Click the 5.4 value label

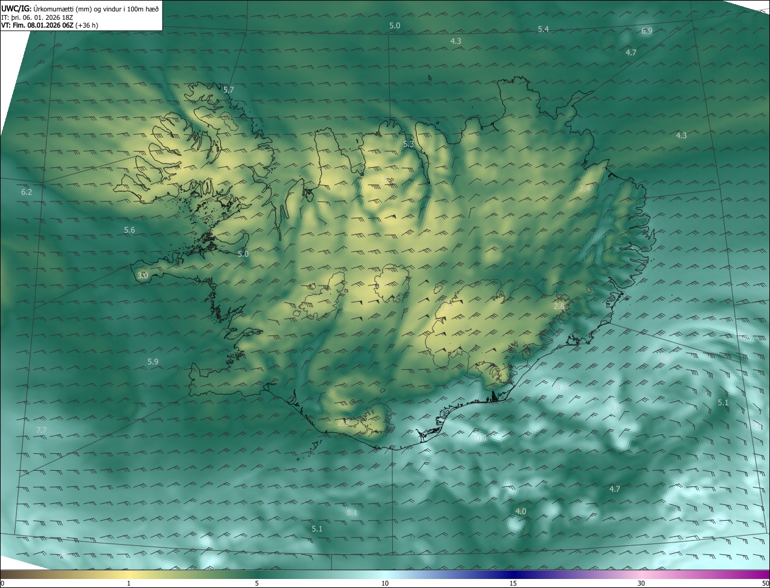[543, 29]
